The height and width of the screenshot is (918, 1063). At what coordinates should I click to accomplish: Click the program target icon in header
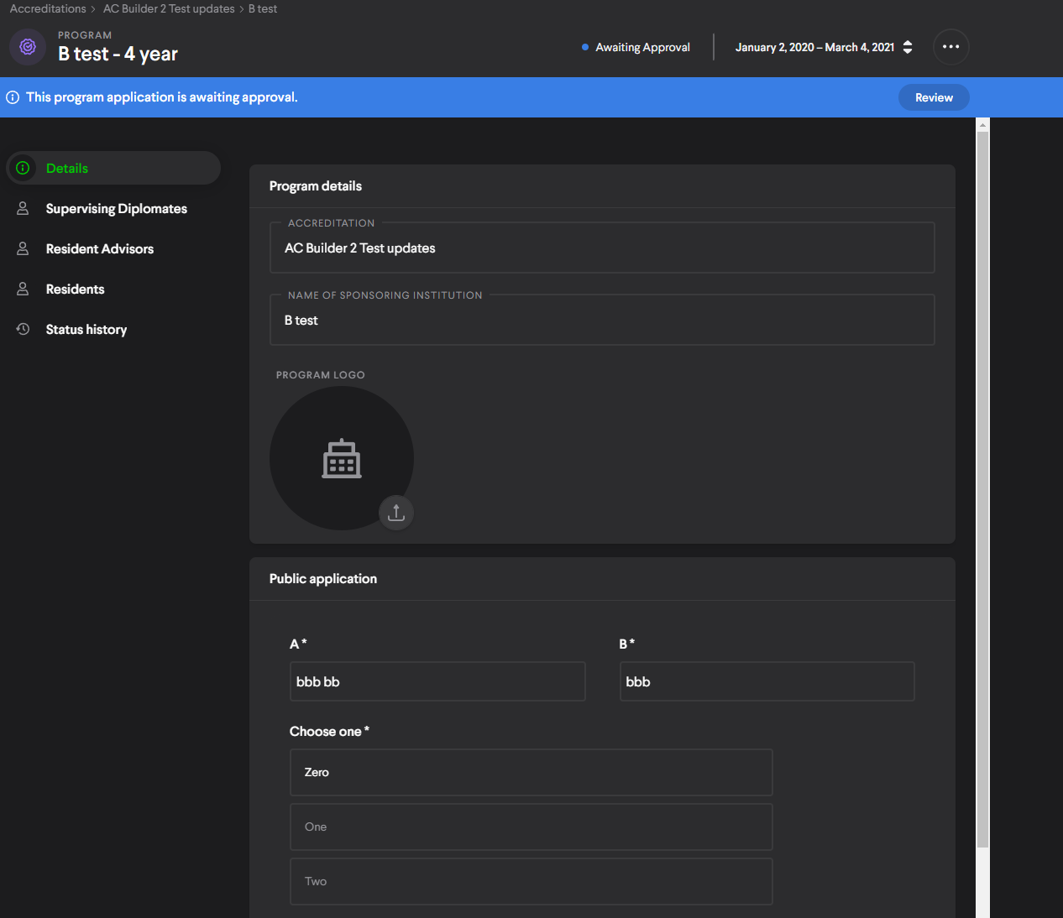[28, 47]
